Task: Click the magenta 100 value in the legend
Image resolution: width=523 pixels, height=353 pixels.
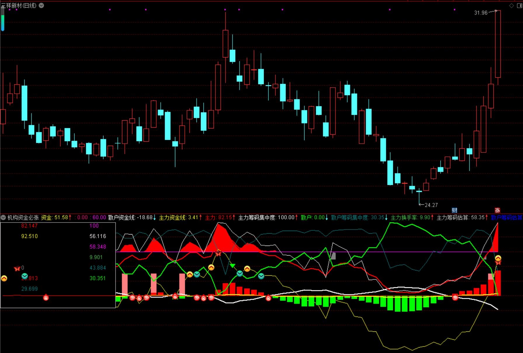Action: [94, 226]
